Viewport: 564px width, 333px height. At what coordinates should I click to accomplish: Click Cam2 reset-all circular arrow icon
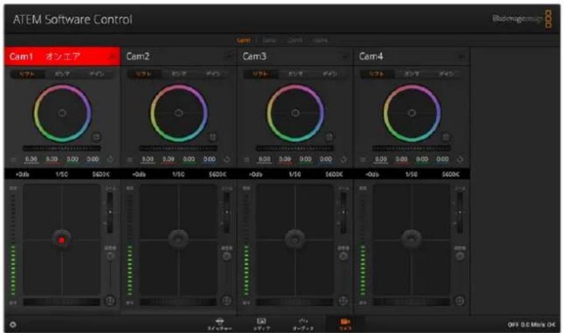tap(227, 159)
